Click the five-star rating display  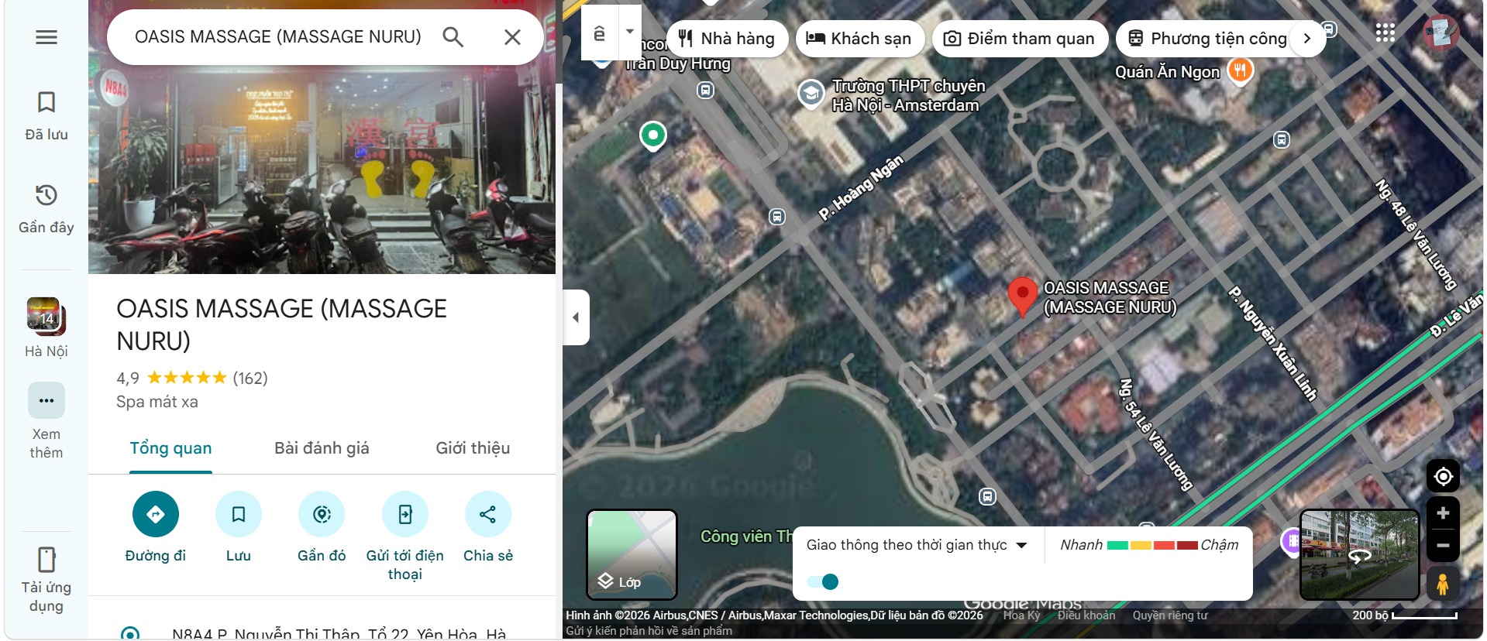(187, 378)
